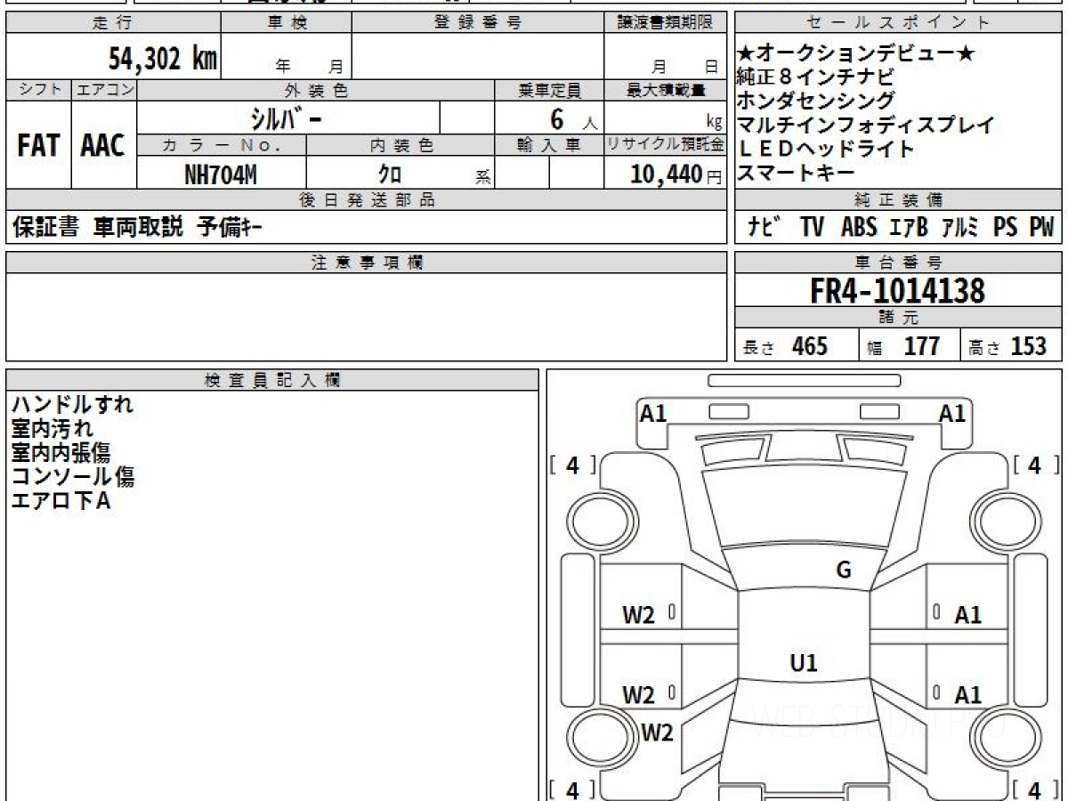1068x801 pixels.
Task: Click the U1 mark on the roof
Action: click(x=804, y=663)
